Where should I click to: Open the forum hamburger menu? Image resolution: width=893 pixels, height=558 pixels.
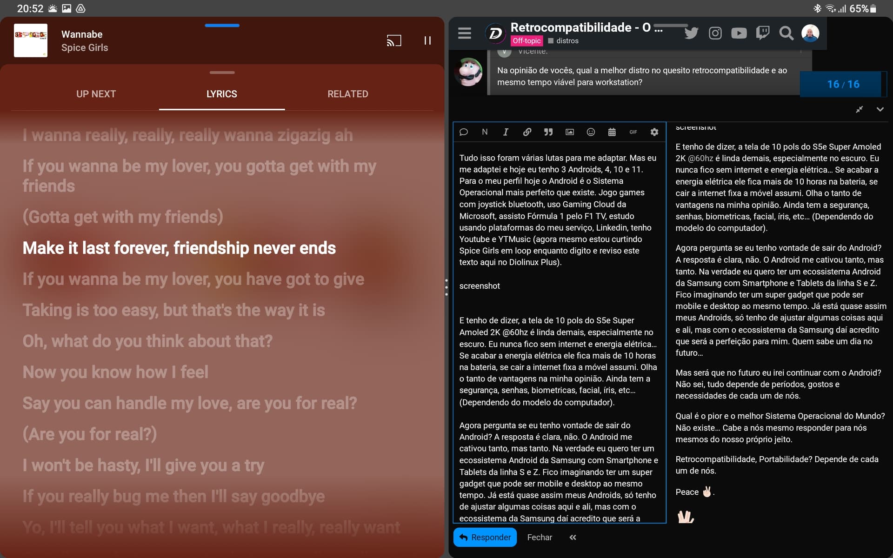[464, 33]
